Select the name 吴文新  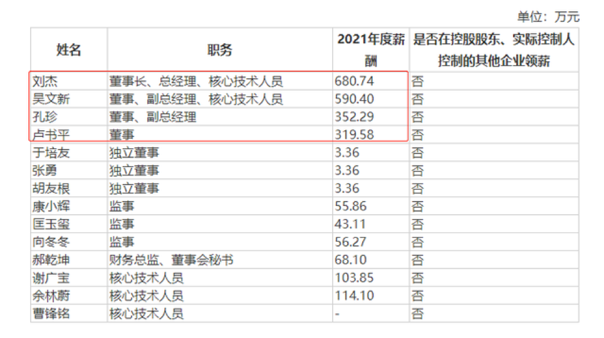coord(51,99)
